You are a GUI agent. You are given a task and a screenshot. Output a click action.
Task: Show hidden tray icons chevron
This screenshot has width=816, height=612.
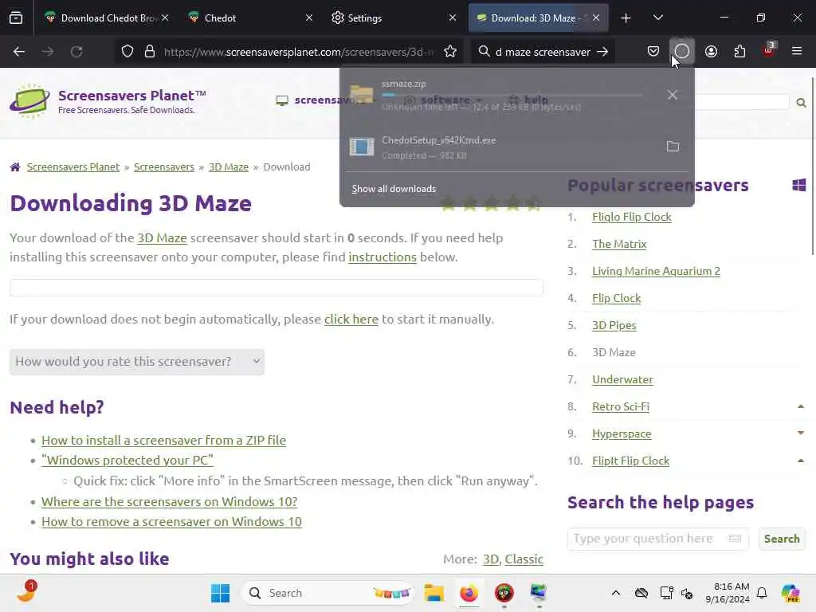tap(616, 593)
